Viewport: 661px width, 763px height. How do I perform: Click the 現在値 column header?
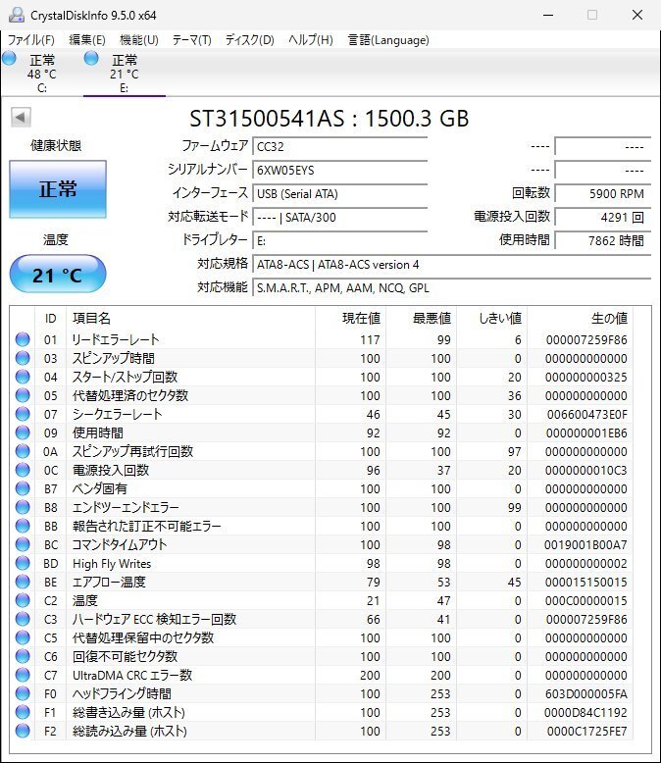point(350,318)
